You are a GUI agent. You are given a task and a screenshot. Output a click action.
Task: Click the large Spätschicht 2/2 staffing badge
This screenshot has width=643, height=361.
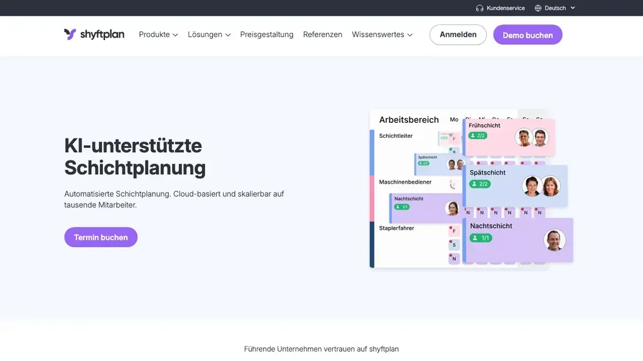point(480,184)
